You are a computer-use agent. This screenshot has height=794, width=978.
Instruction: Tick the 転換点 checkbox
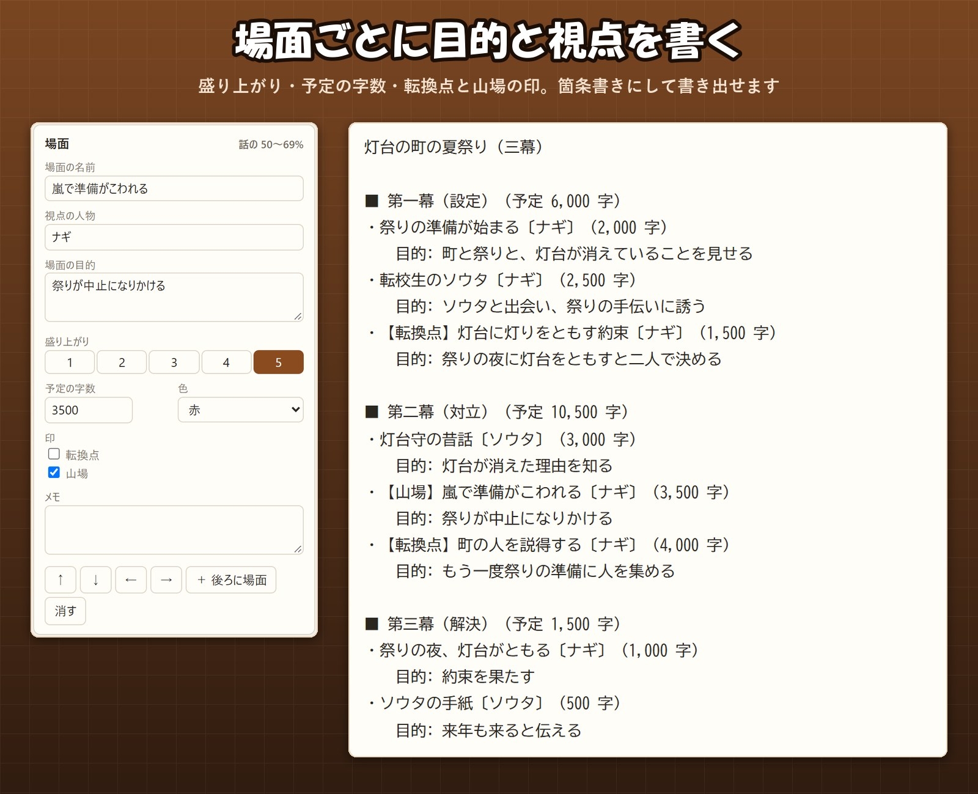[54, 454]
